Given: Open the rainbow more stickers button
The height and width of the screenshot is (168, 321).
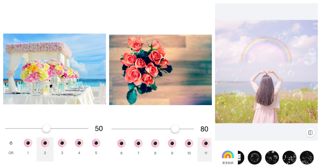Looking at the screenshot, I should tap(228, 157).
